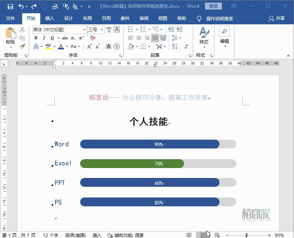294x238 pixels.
Task: Click the Redo arrow icon
Action: [34, 7]
